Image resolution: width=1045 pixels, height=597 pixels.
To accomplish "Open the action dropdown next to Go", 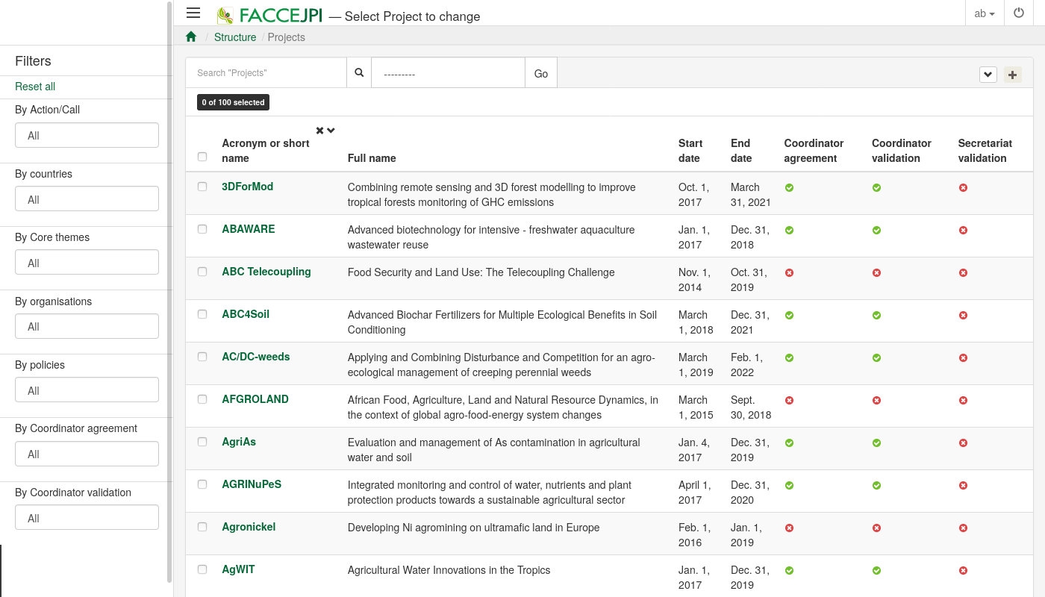I will click(x=448, y=73).
